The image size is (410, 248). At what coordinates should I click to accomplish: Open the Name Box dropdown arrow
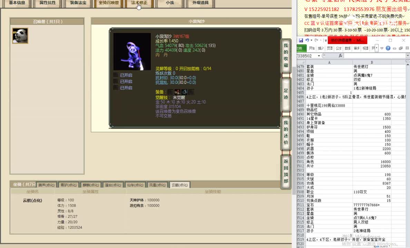tap(319, 55)
